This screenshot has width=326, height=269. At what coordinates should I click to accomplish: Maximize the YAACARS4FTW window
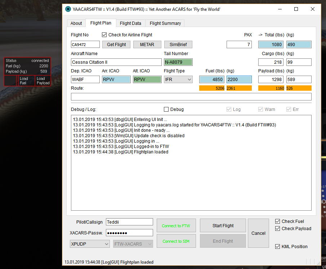(296, 9)
